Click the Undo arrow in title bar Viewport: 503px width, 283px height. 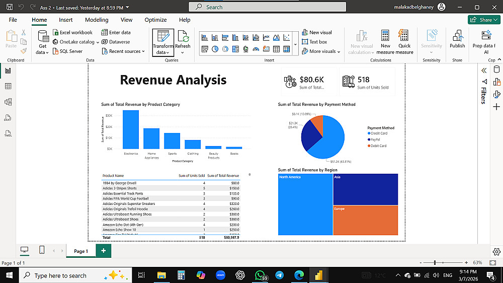(21, 7)
